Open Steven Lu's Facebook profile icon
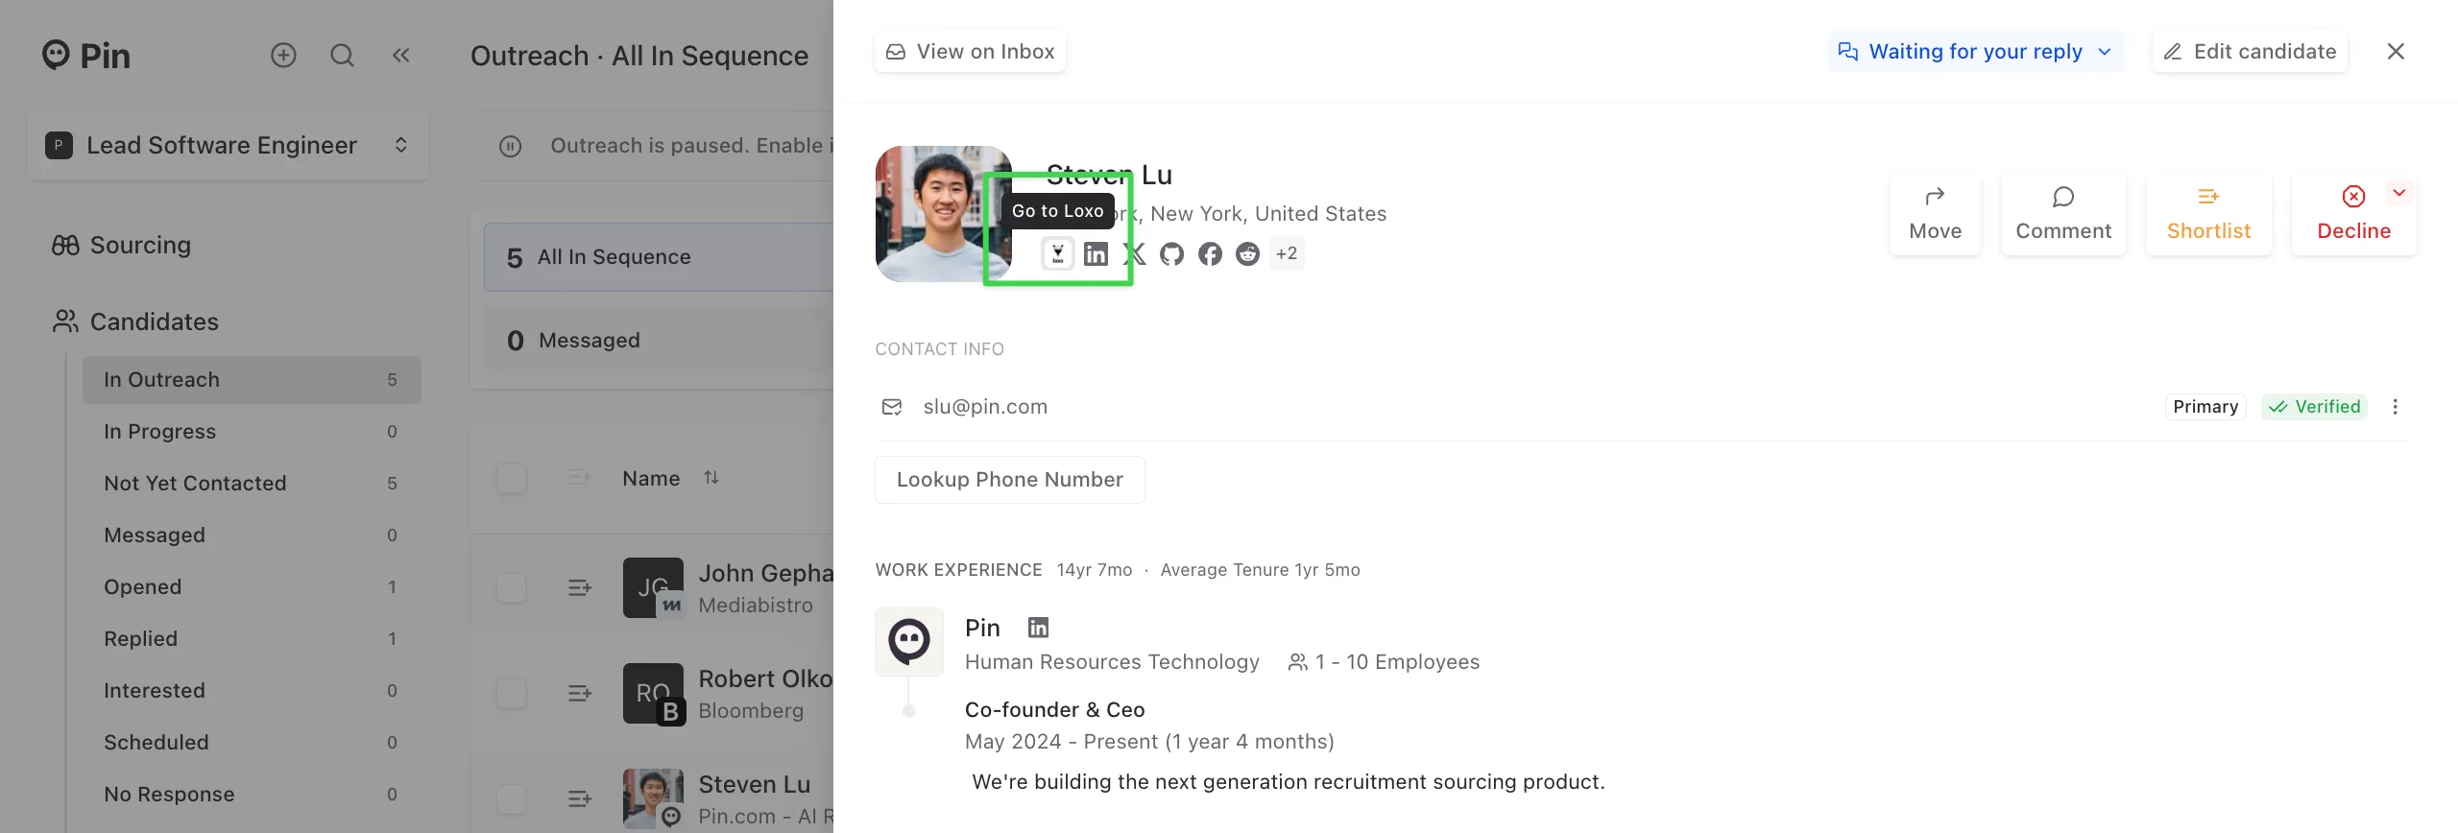This screenshot has width=2458, height=833. (1210, 253)
